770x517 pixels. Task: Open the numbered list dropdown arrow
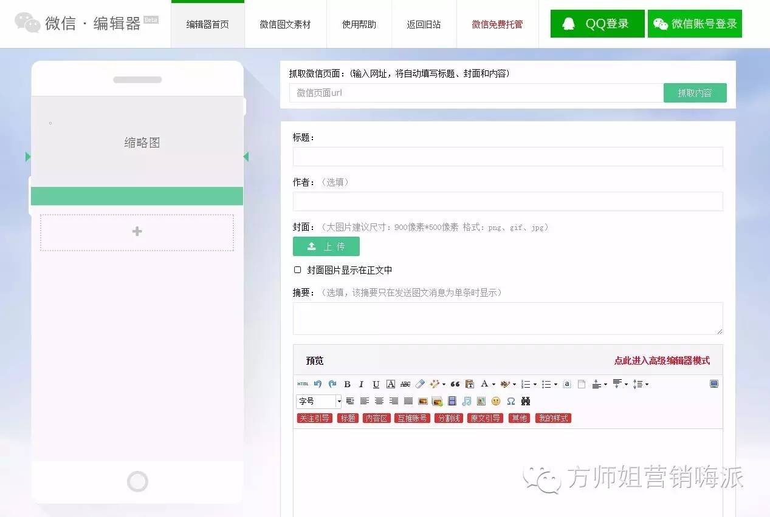(x=535, y=384)
